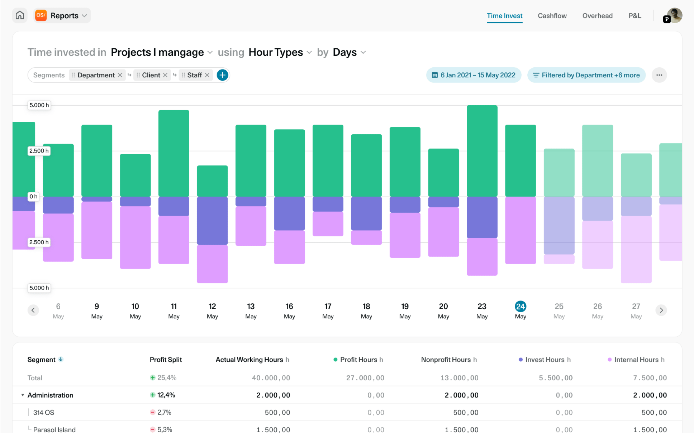The image size is (694, 433).
Task: Remove the Client segment
Action: coord(165,75)
